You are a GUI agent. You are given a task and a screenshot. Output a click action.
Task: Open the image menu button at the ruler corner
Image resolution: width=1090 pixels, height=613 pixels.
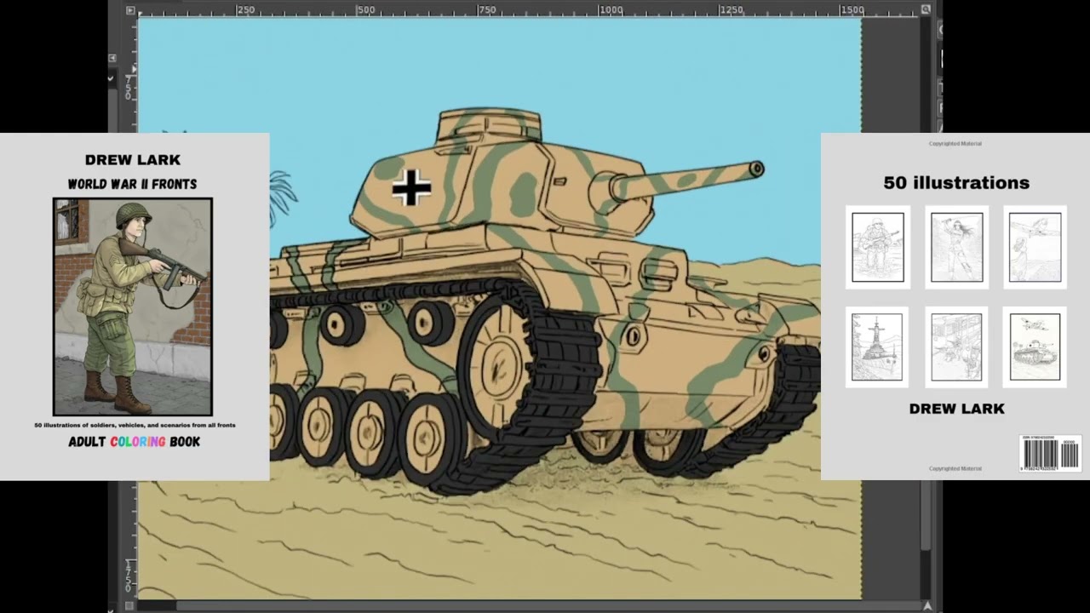[130, 10]
